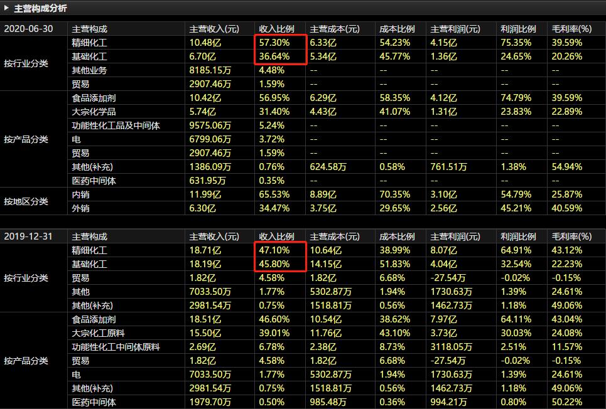Click the 57.30% revenue ratio cell
606x409 pixels.
274,43
